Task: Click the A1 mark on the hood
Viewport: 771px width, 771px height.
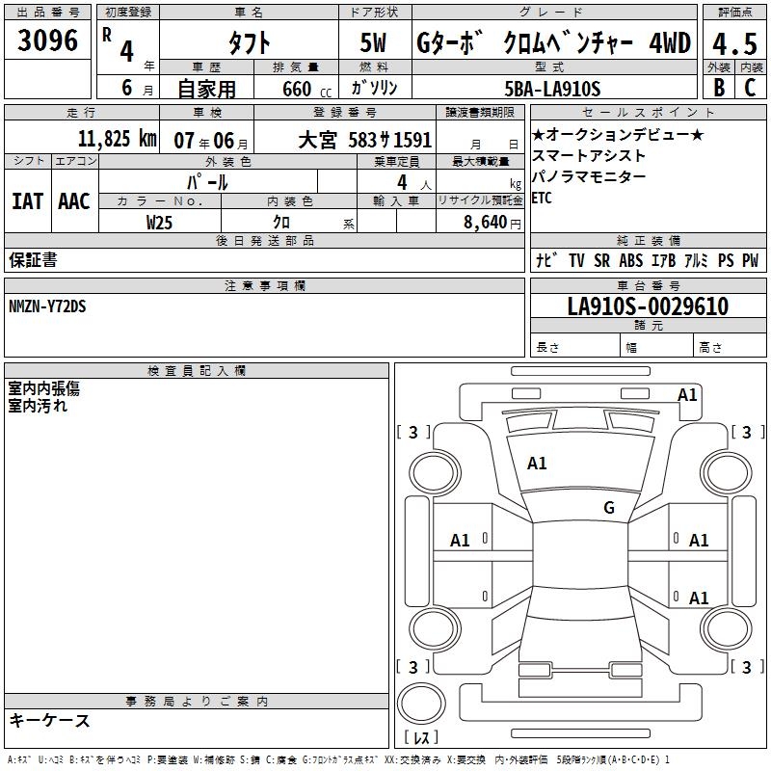Action: tap(537, 464)
